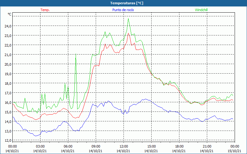Click the 14,0 y-axis label
Viewport: 247px width, 154px height.
pyautogui.click(x=7, y=122)
